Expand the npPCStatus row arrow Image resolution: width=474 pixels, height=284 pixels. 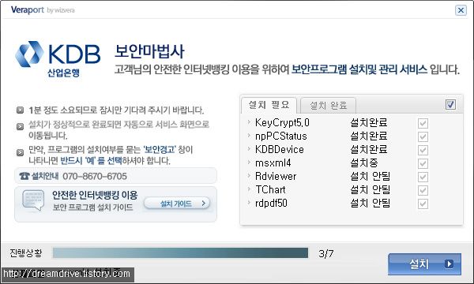pos(249,135)
